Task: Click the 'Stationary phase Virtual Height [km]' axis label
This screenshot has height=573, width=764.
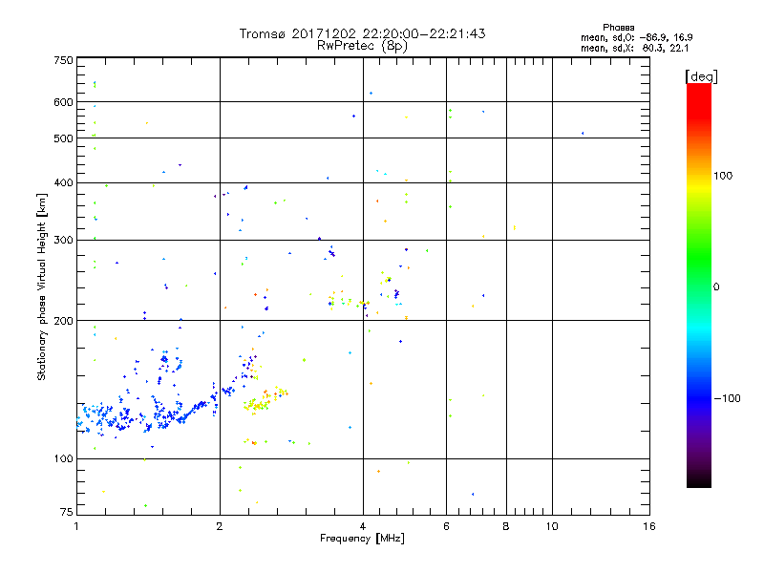Action: (x=42, y=287)
